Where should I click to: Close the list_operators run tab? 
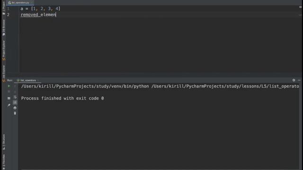(38, 80)
